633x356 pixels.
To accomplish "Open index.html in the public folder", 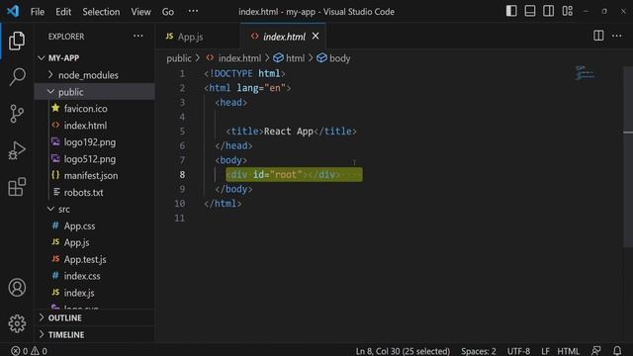I will [95, 126].
